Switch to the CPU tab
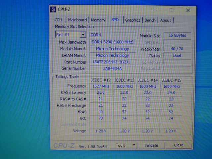 58,20
